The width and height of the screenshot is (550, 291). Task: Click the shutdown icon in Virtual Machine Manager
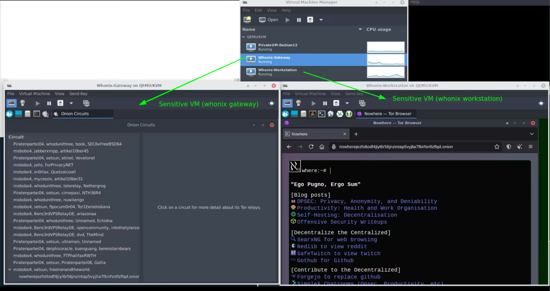(310, 20)
